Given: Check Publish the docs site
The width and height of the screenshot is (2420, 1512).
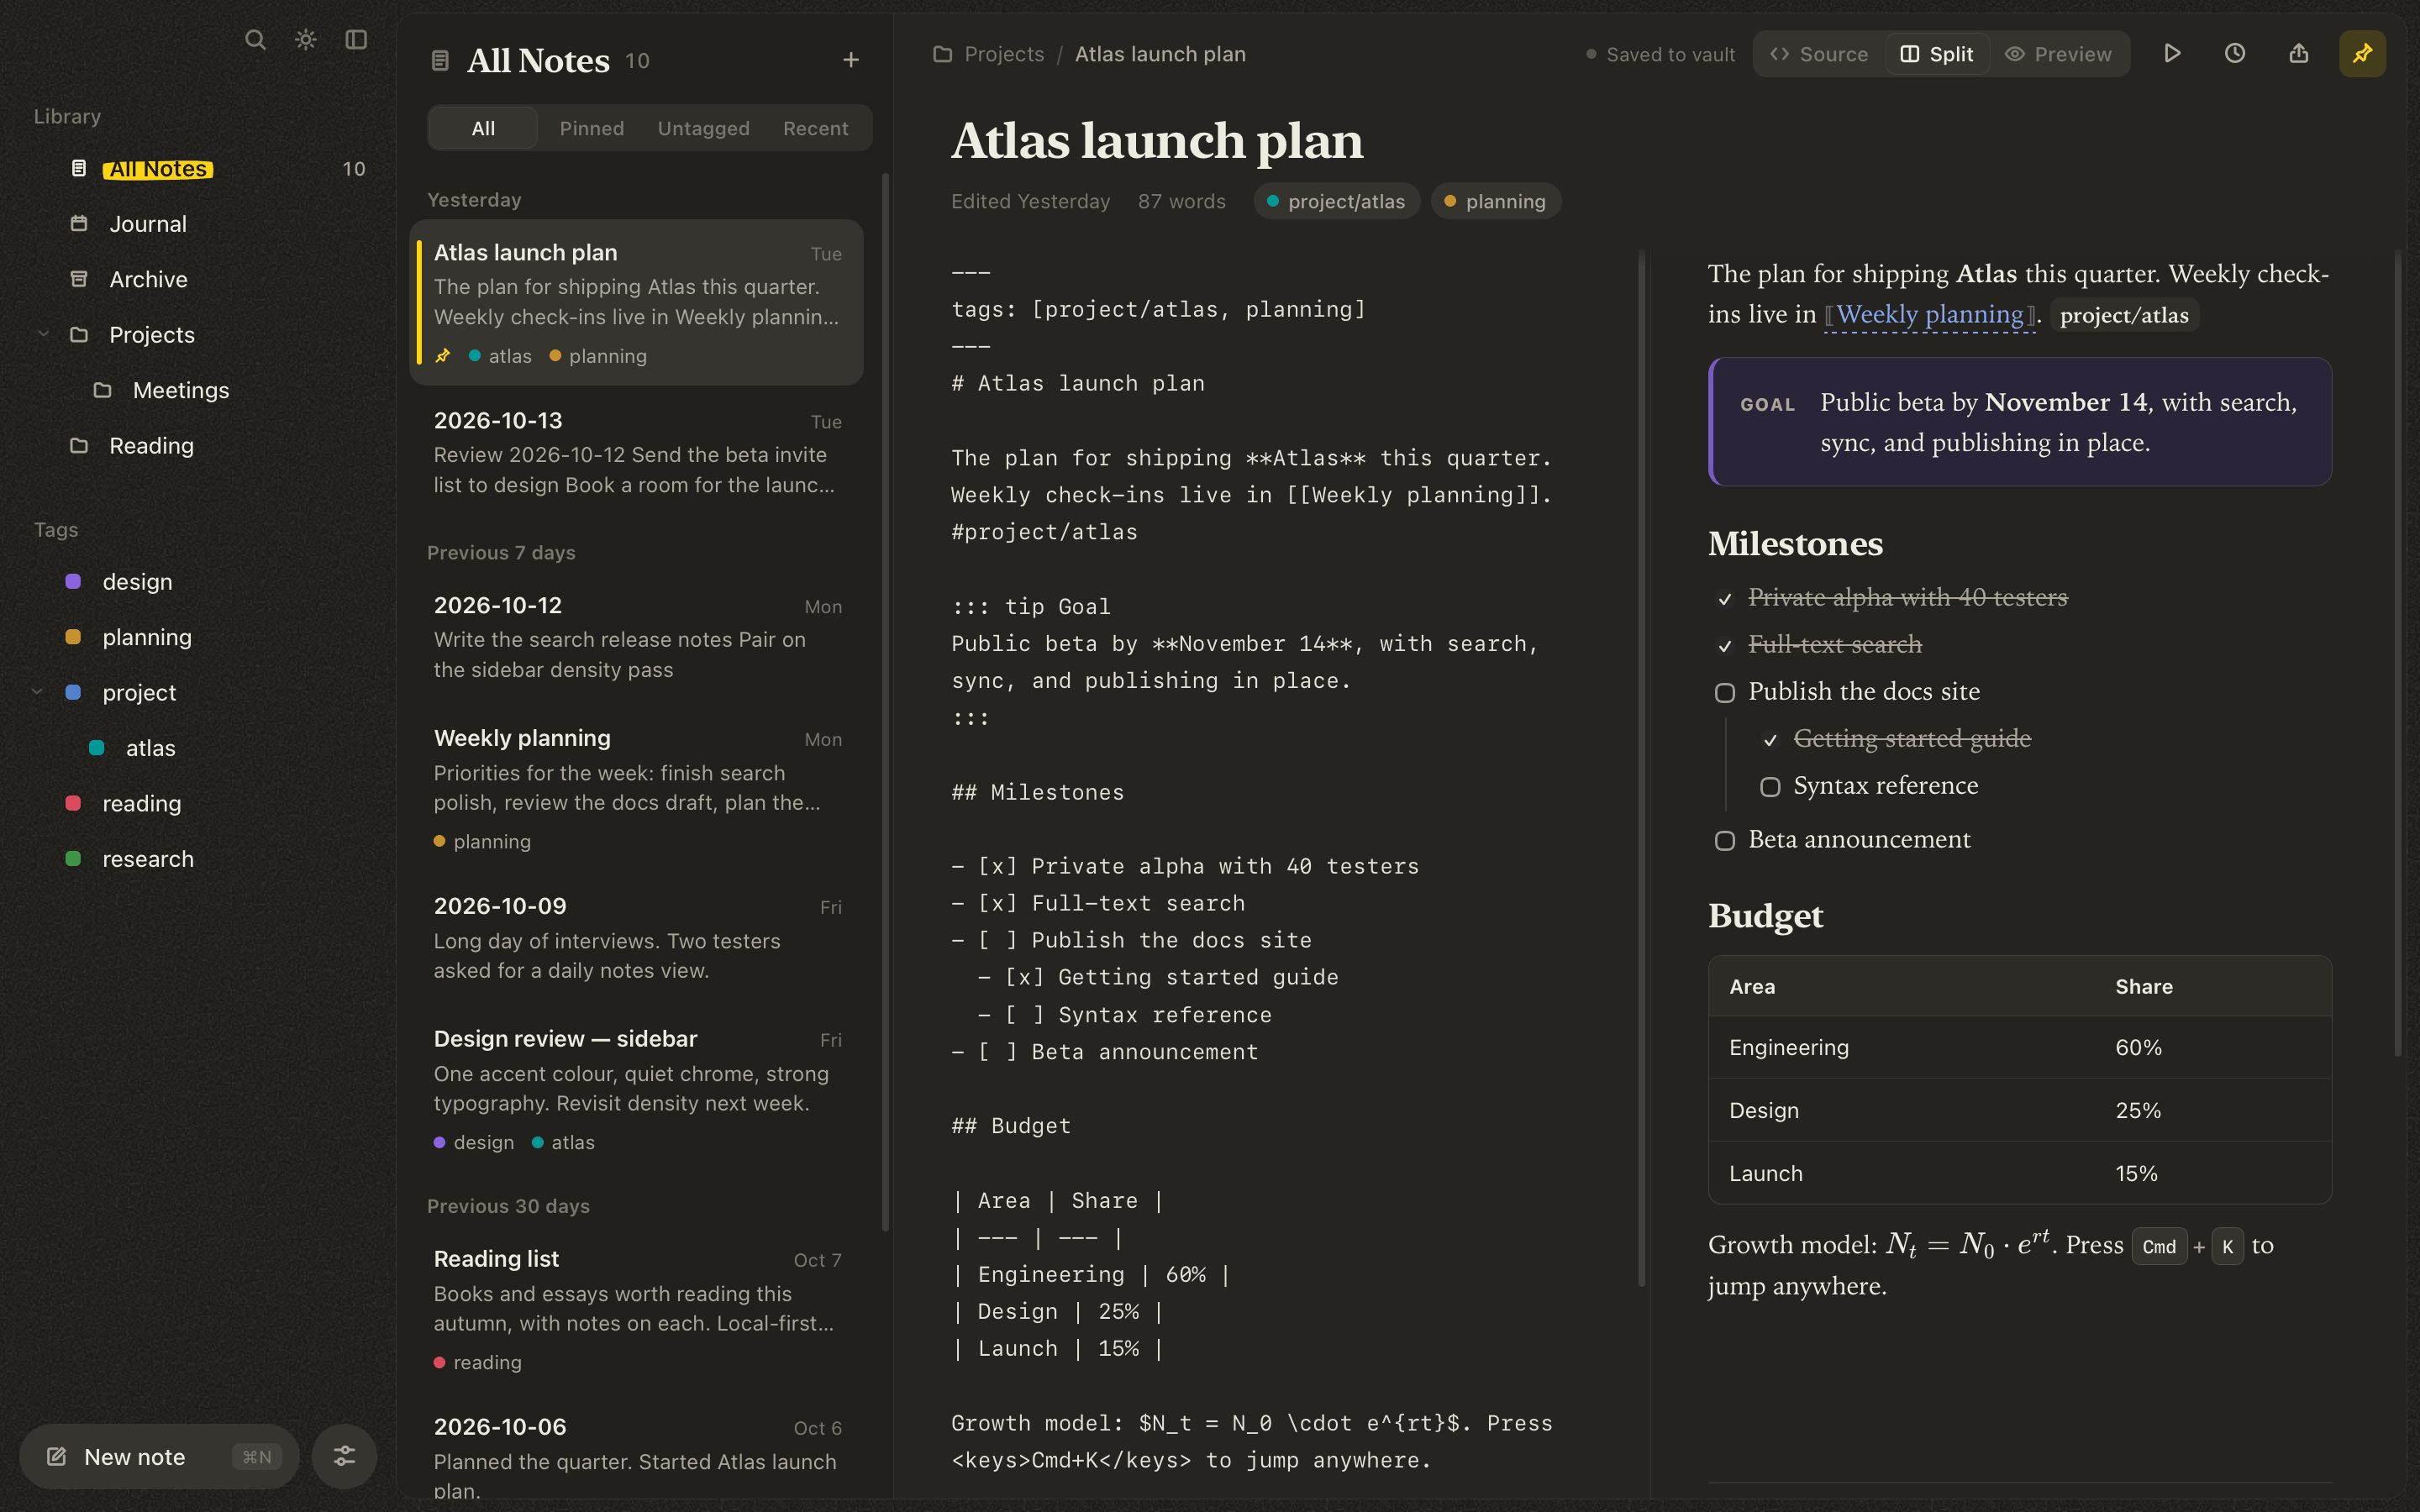Looking at the screenshot, I should [1725, 693].
